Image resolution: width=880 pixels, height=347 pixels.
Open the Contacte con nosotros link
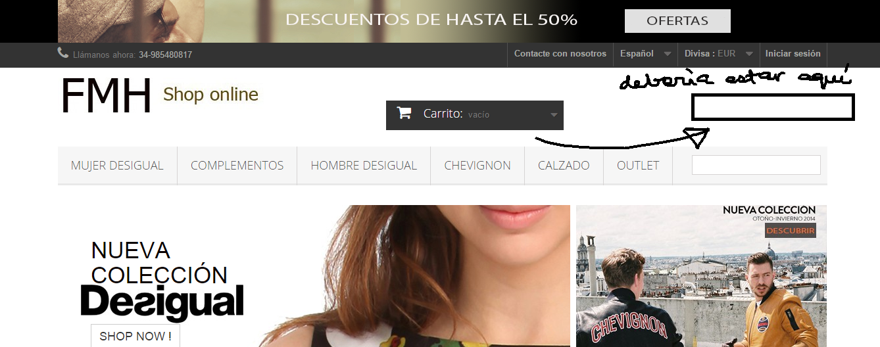click(560, 54)
